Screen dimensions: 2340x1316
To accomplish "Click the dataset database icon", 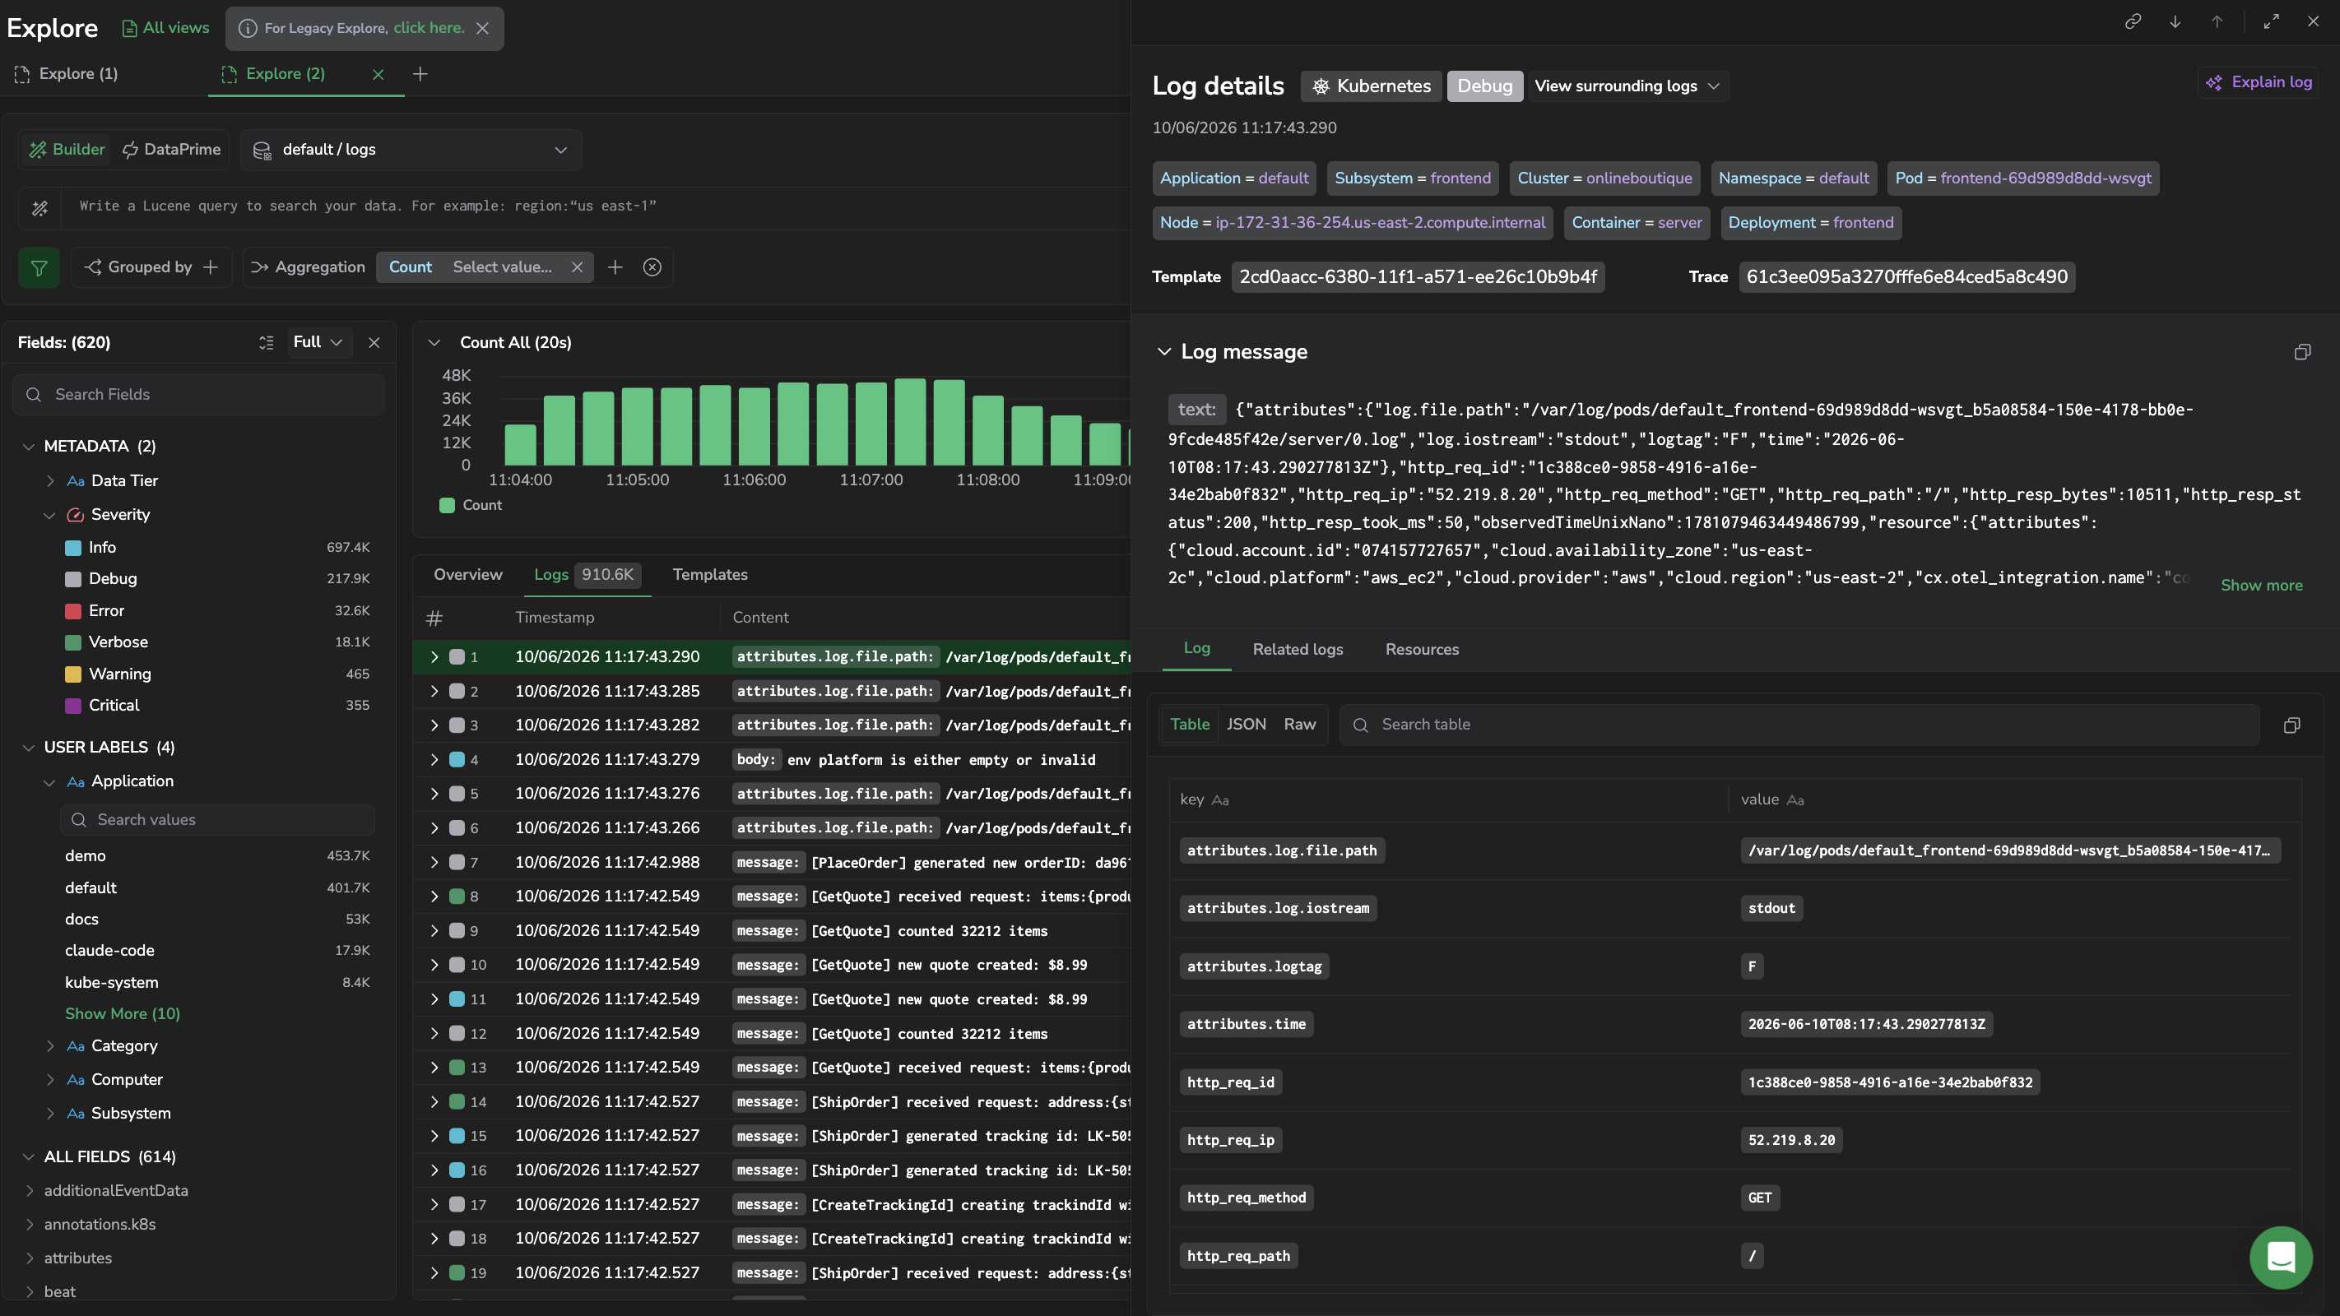I will point(262,150).
